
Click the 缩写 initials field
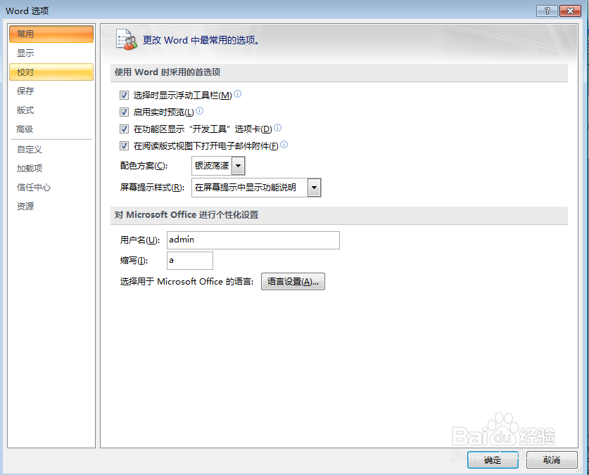click(x=190, y=261)
